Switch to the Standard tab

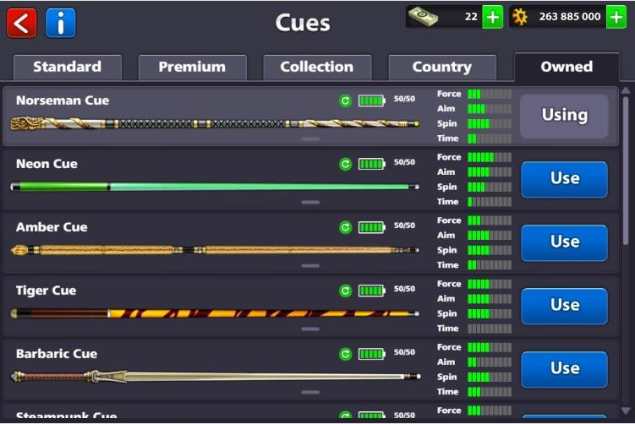68,68
